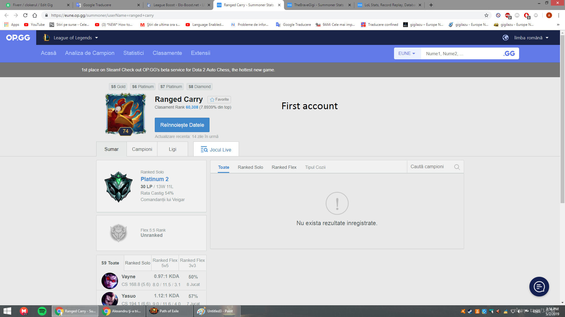Viewport: 565px width, 317px height.
Task: Open the Extensii menu item
Action: click(x=200, y=53)
